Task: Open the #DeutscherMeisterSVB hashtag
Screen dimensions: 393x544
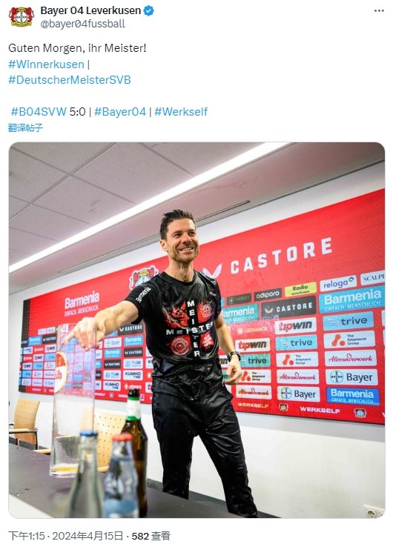Action: pos(70,80)
